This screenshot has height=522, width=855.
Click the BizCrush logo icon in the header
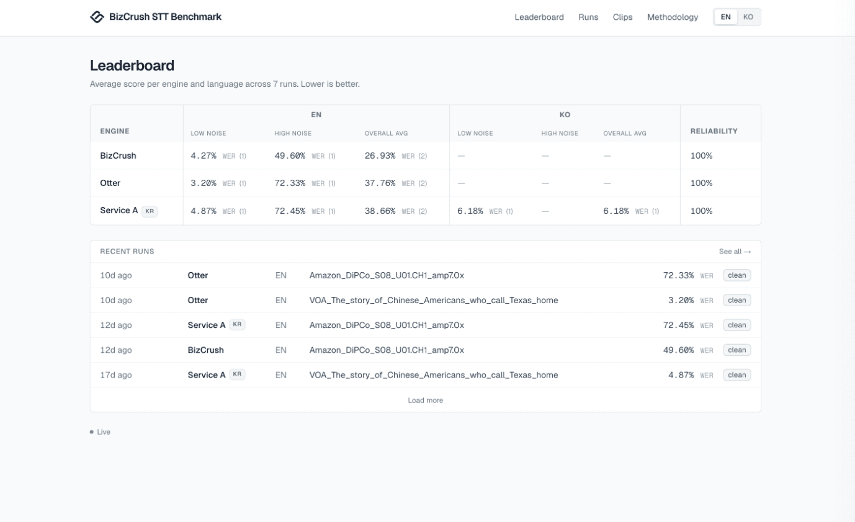(x=97, y=17)
